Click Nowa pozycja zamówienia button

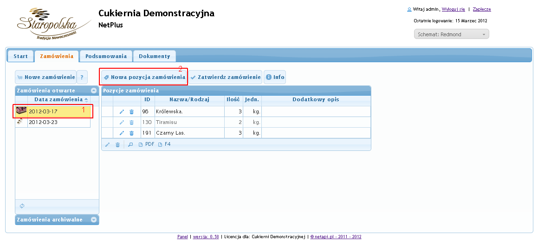144,77
